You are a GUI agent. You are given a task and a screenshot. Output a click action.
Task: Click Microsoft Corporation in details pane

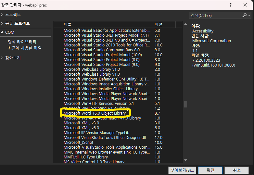point(211,41)
